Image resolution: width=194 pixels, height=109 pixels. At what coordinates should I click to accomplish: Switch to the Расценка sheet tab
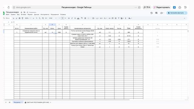pos(17,102)
